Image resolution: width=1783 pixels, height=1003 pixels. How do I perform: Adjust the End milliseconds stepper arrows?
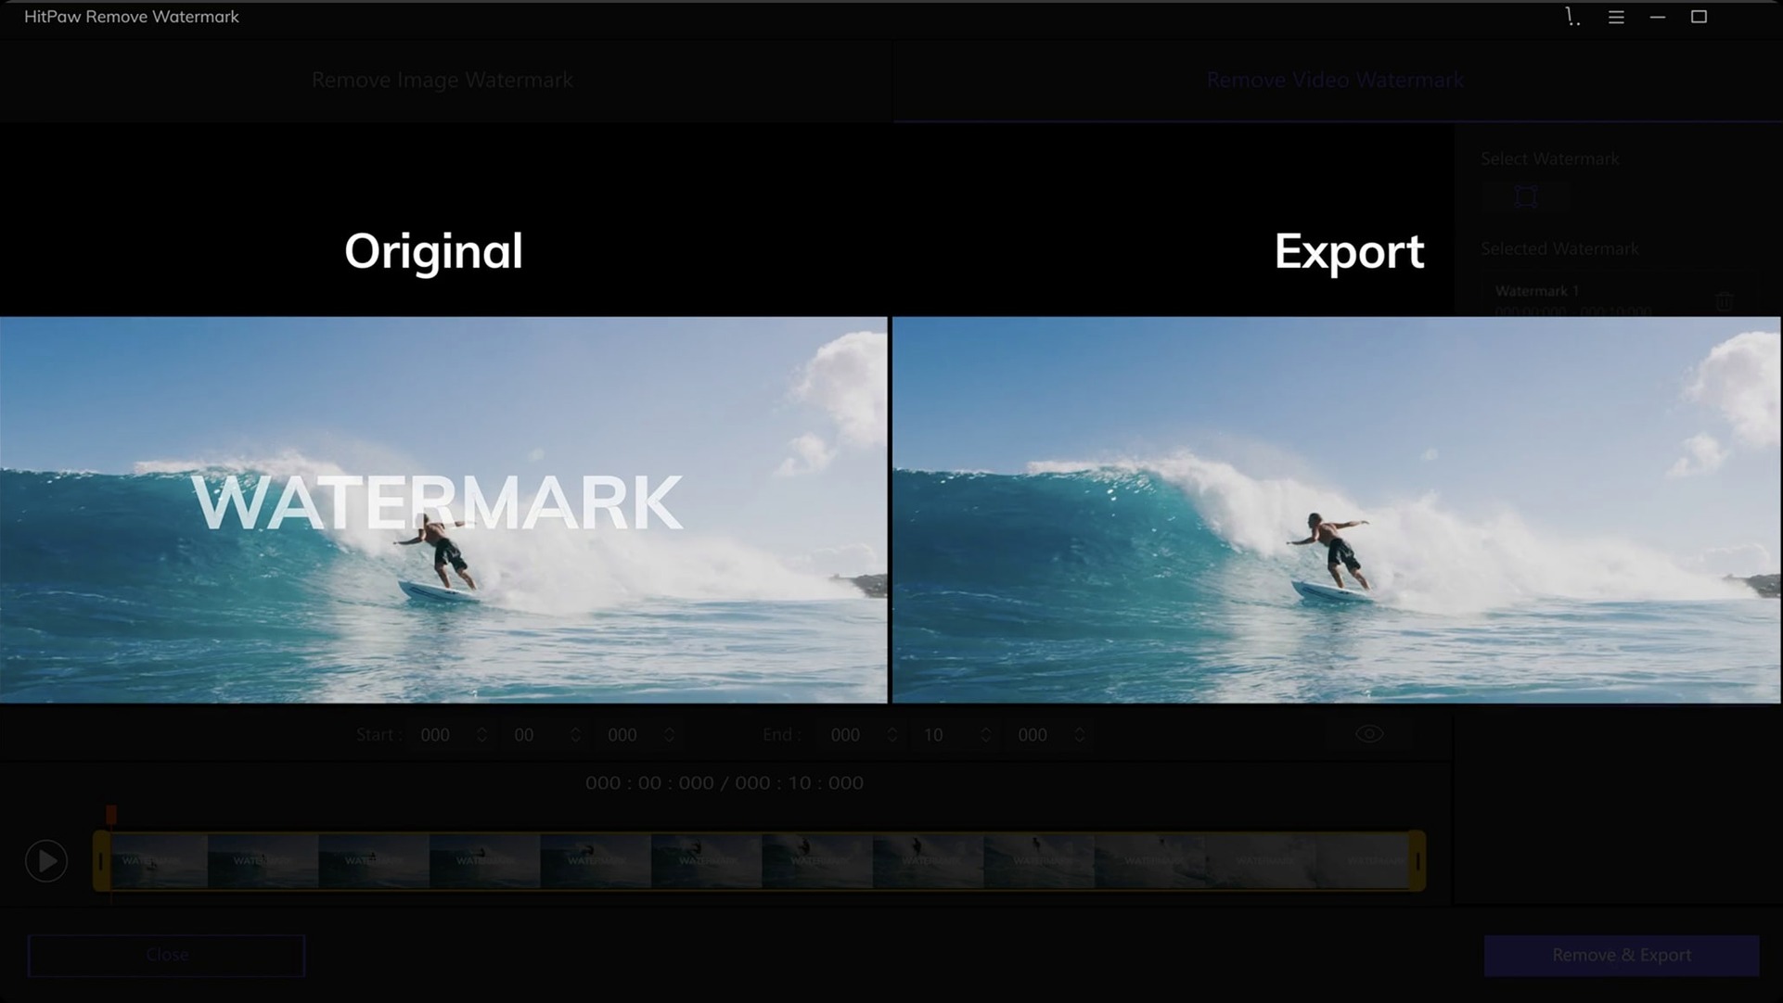(x=1079, y=735)
